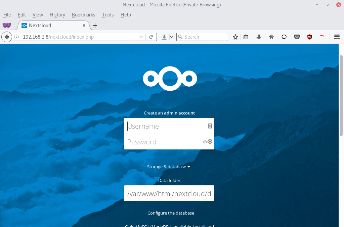Click the search magnifier icon
The width and height of the screenshot is (344, 227).
pos(180,37)
